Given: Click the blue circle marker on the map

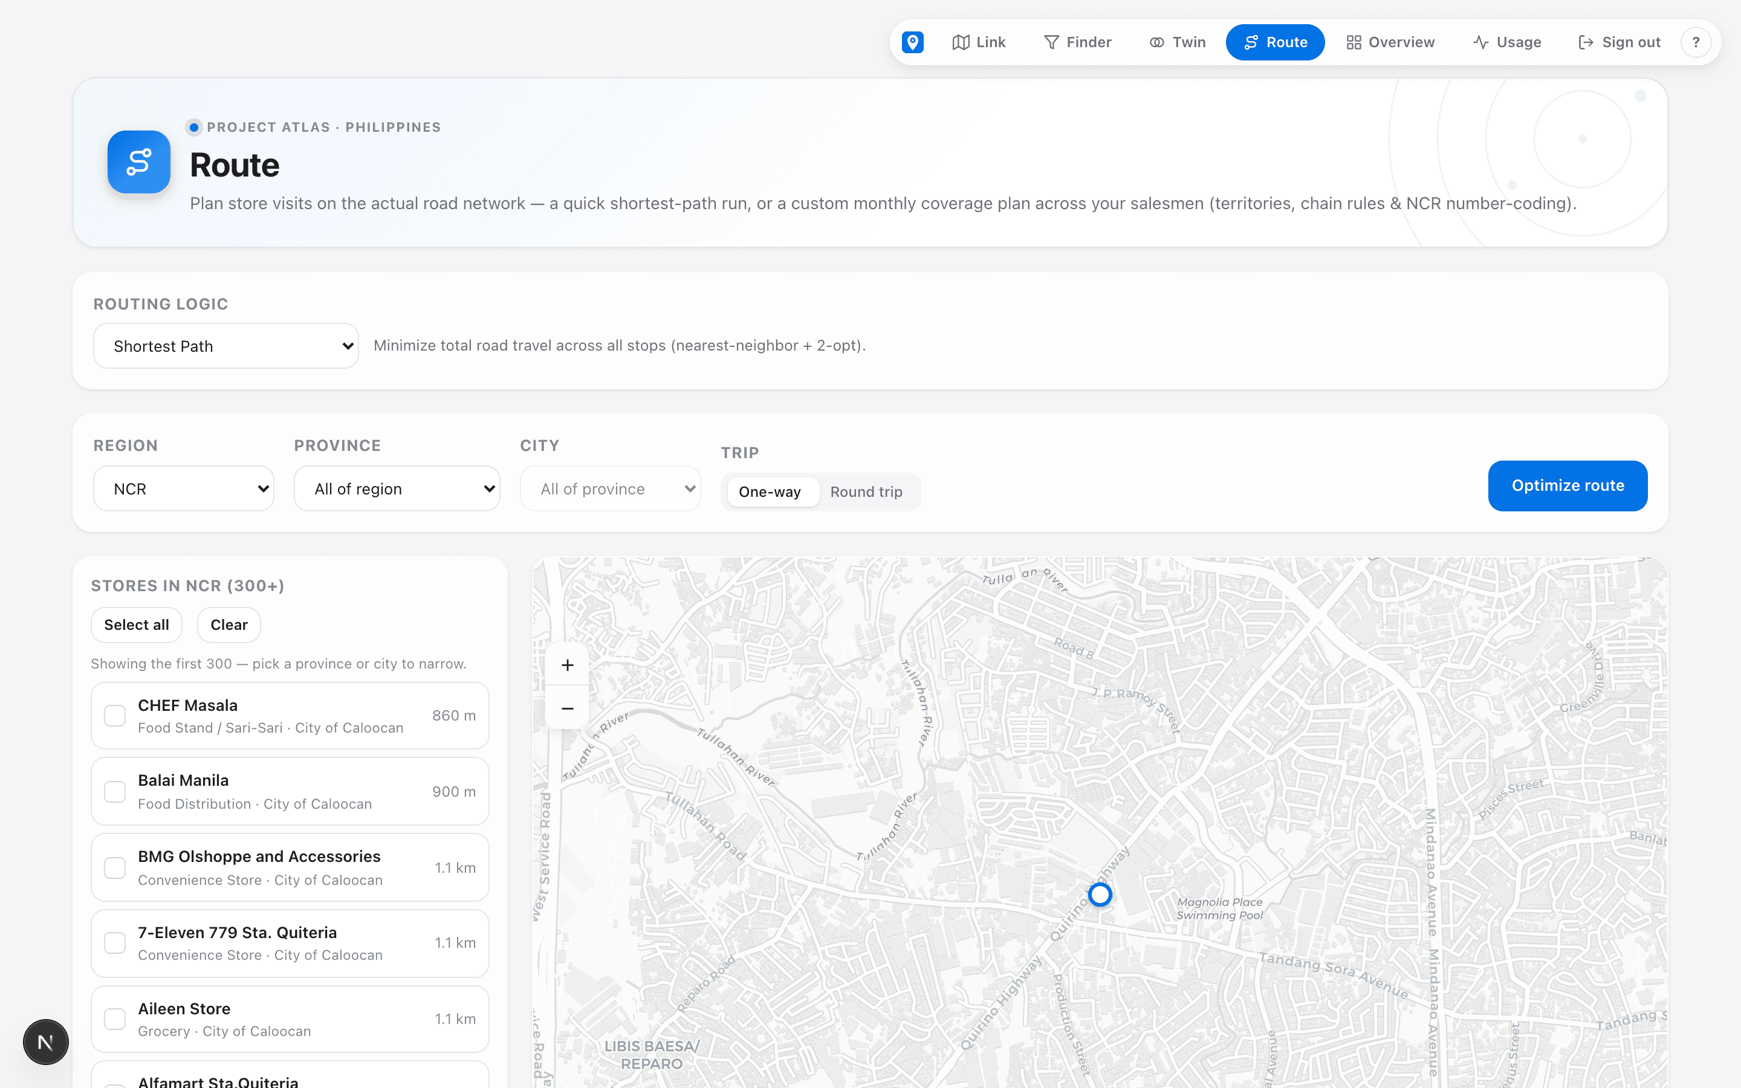Looking at the screenshot, I should coord(1099,895).
